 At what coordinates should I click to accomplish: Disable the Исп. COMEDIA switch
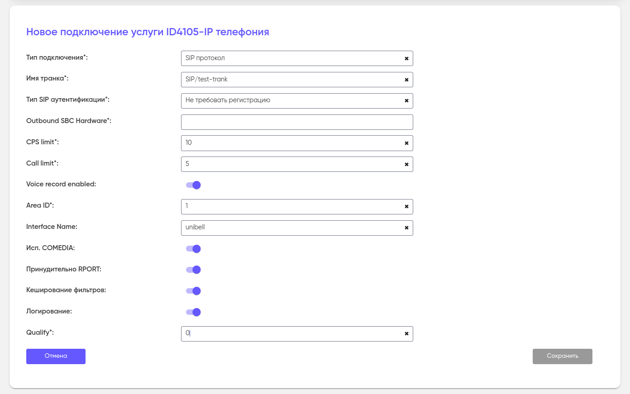(x=193, y=249)
